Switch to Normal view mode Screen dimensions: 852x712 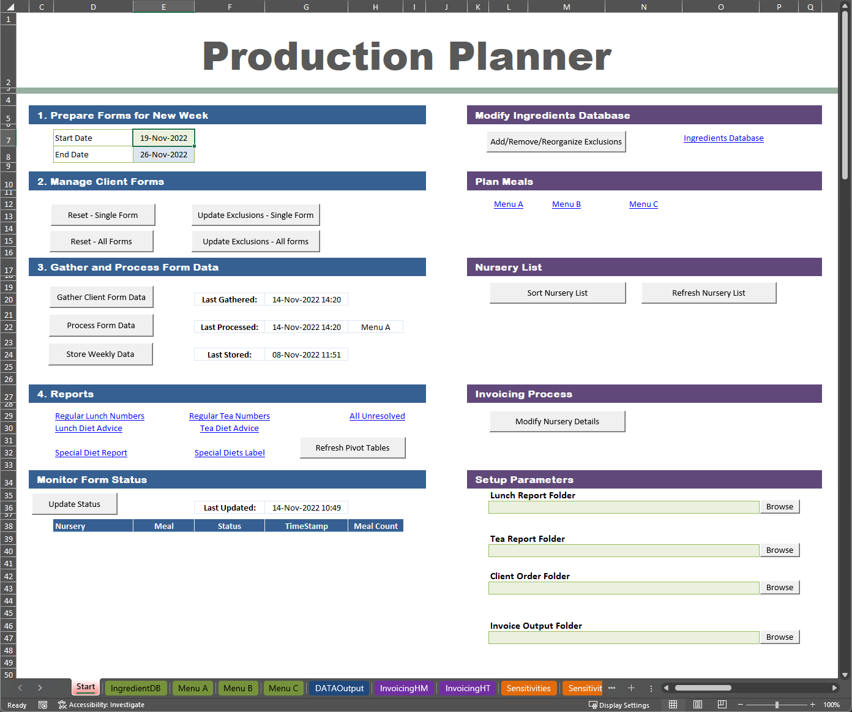(673, 704)
